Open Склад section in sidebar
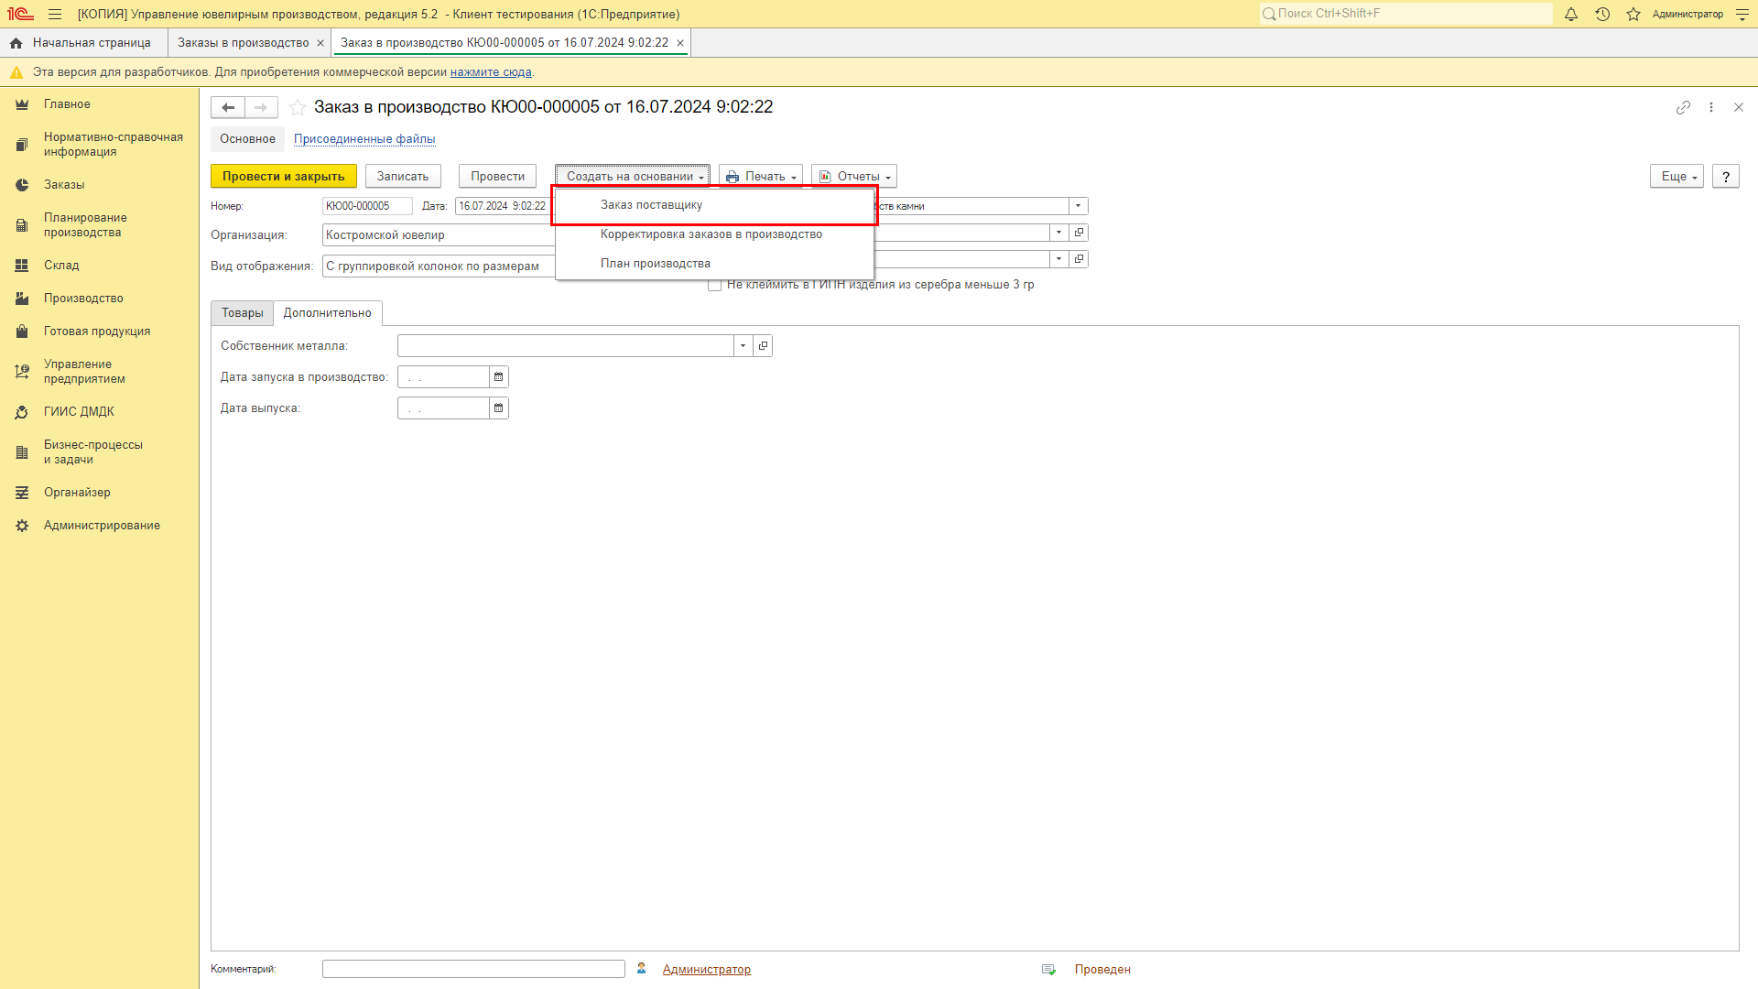The image size is (1758, 989). click(61, 266)
